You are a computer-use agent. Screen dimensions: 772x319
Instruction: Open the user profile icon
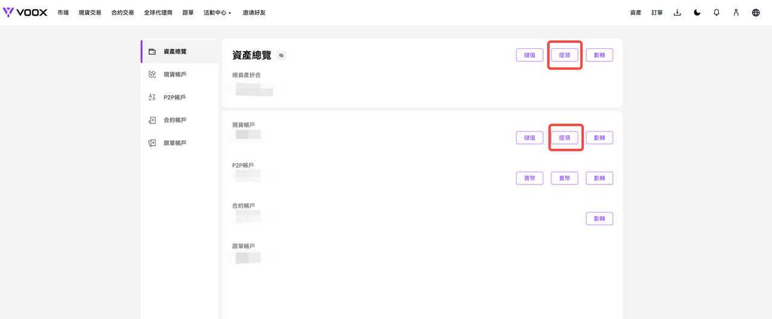tap(736, 13)
